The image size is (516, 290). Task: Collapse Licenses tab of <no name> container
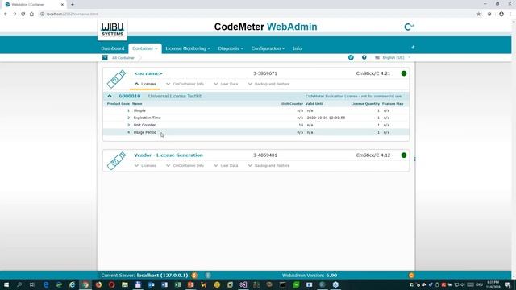[x=145, y=84]
